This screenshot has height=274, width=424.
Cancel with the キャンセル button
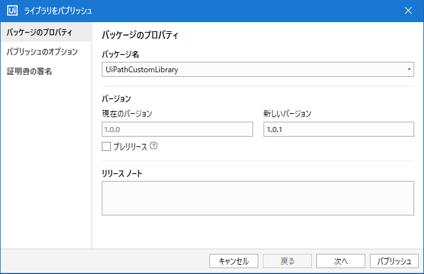[x=234, y=261]
